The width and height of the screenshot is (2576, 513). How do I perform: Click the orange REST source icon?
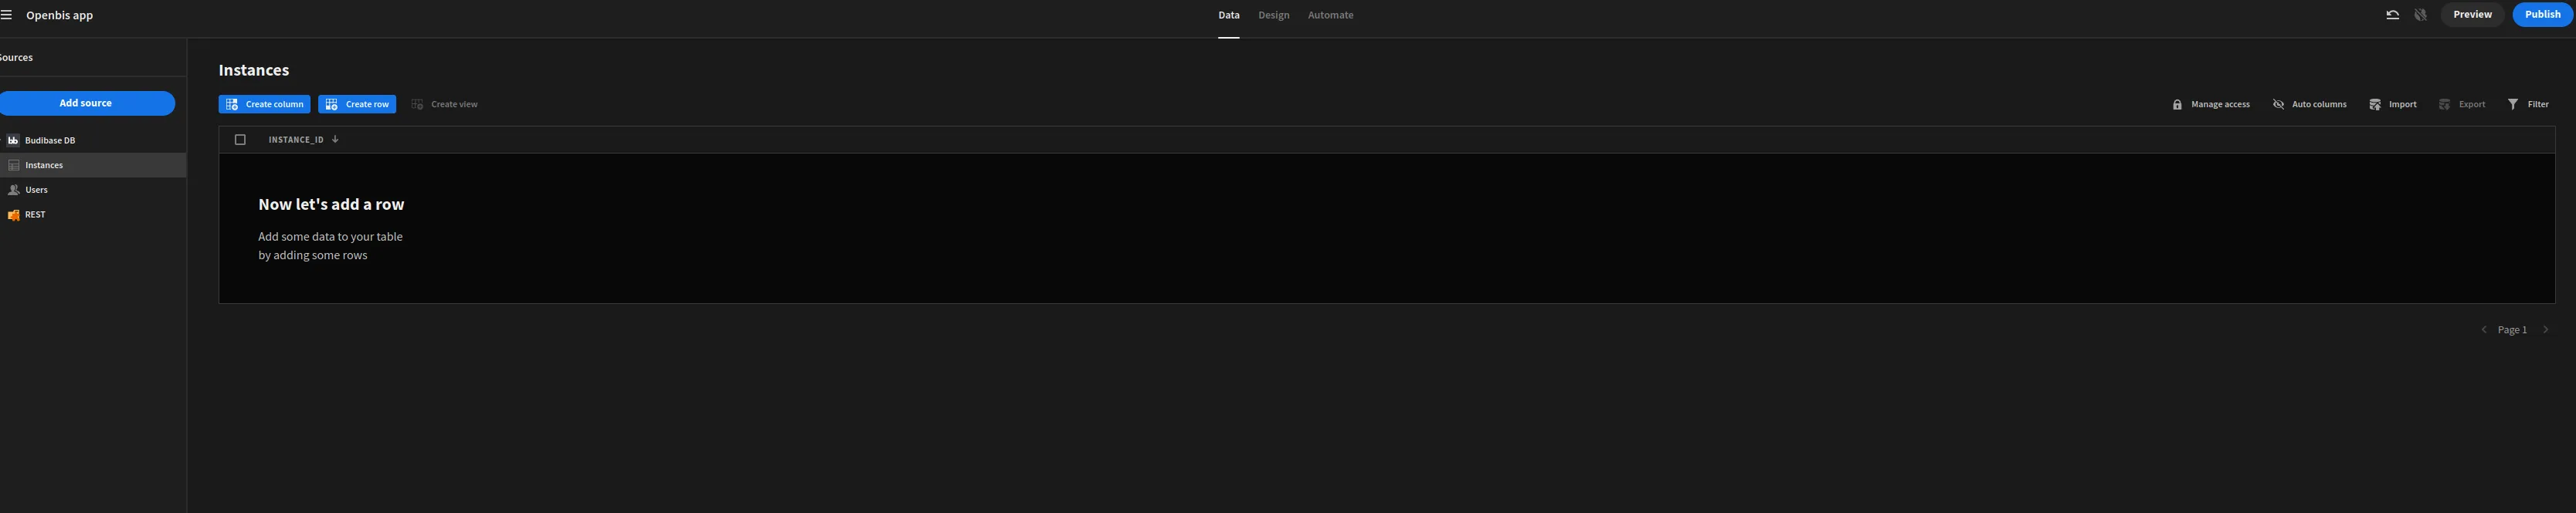coord(14,214)
